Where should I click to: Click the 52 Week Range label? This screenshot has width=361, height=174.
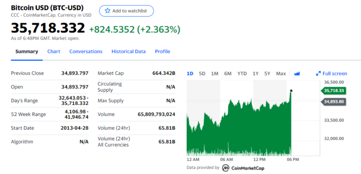pos(28,114)
